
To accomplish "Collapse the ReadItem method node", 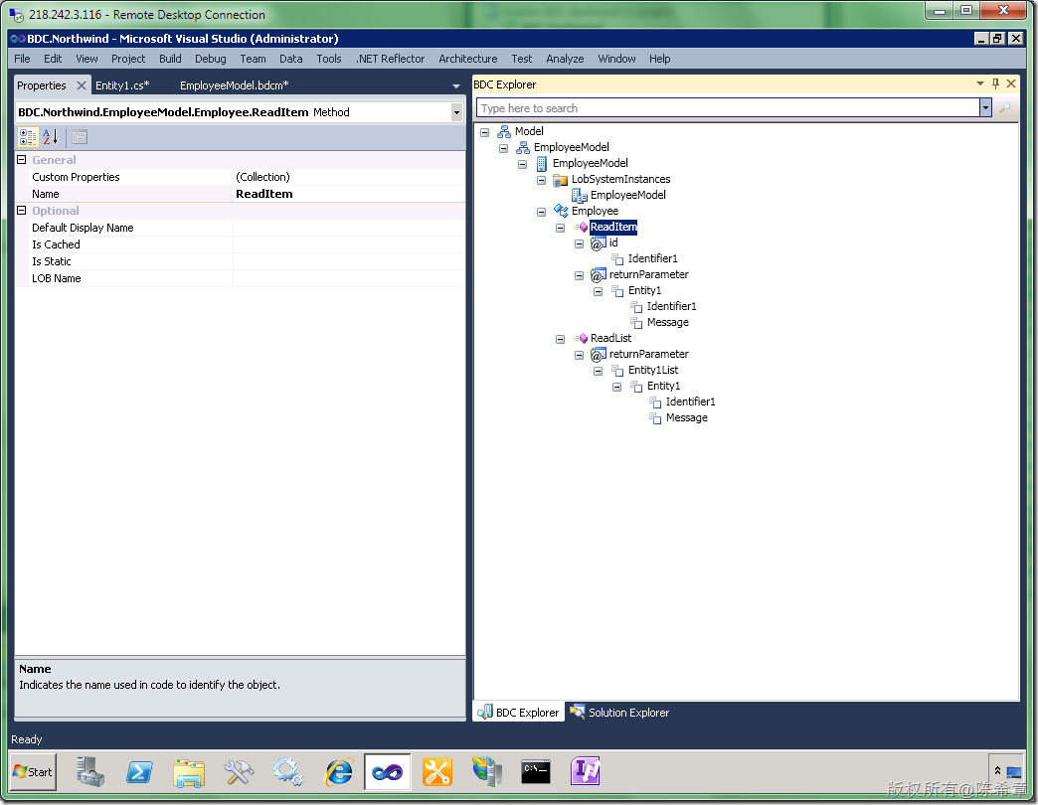I will [x=560, y=228].
